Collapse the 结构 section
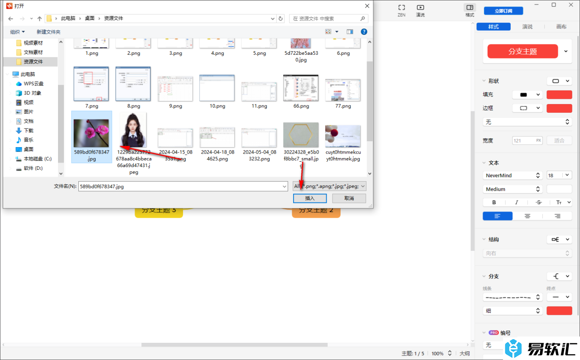580x360 pixels. 484,239
